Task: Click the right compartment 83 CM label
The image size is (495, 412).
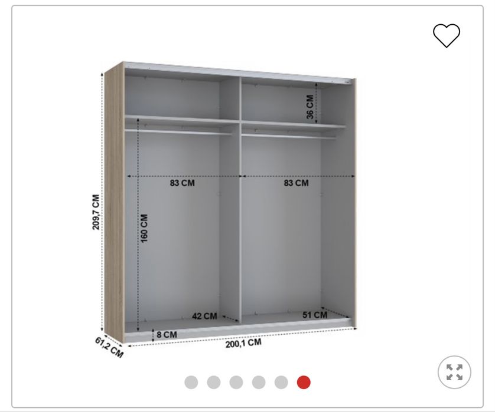Action: click(296, 183)
